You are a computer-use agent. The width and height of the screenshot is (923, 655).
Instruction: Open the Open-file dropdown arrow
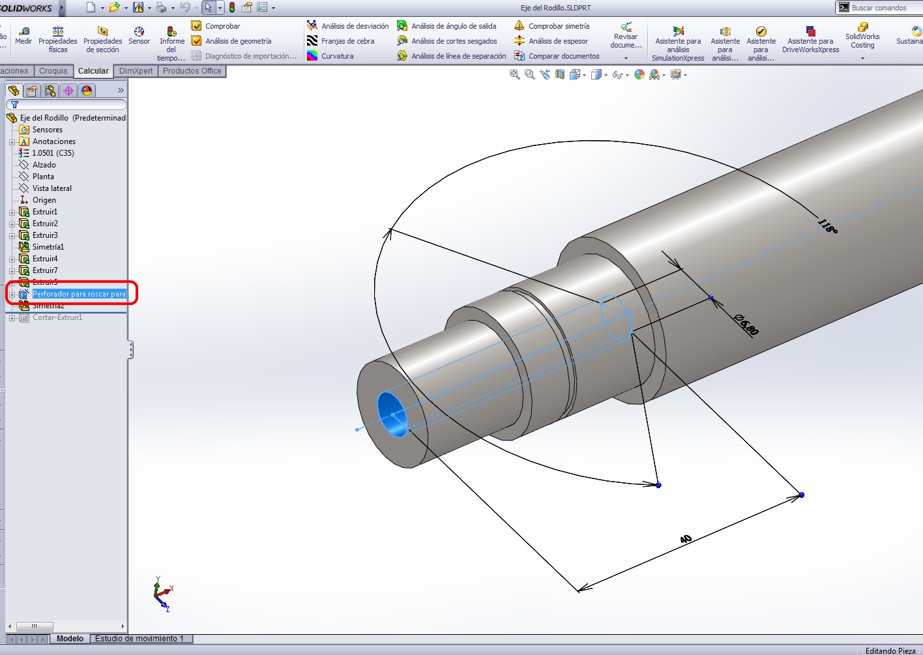pyautogui.click(x=126, y=8)
